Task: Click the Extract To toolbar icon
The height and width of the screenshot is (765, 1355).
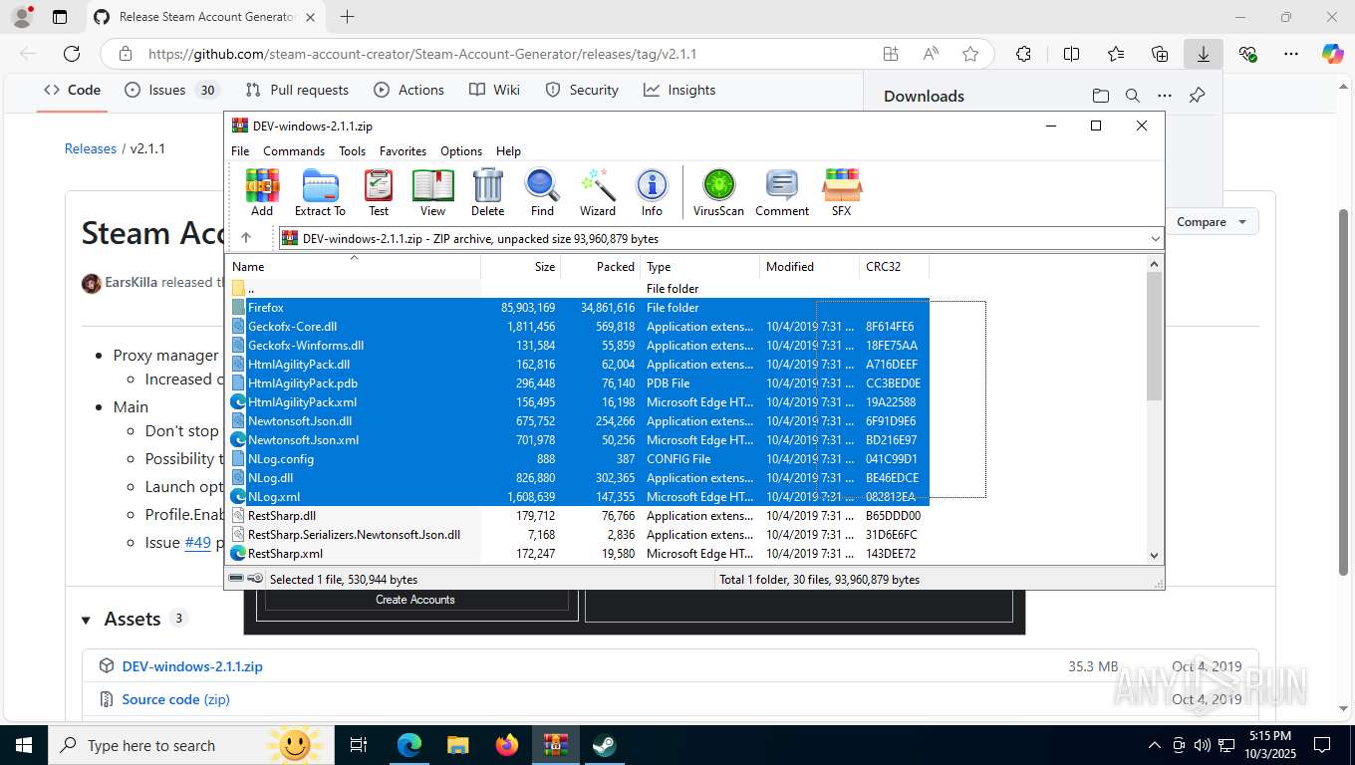Action: (320, 192)
